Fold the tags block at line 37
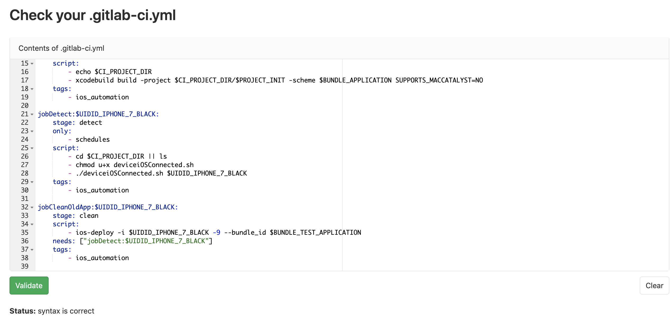672x322 pixels. pyautogui.click(x=32, y=250)
